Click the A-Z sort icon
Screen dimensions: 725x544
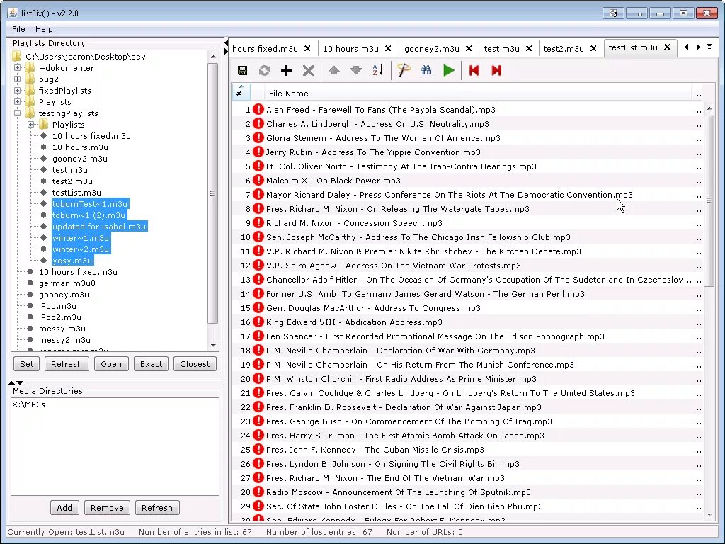pyautogui.click(x=378, y=70)
